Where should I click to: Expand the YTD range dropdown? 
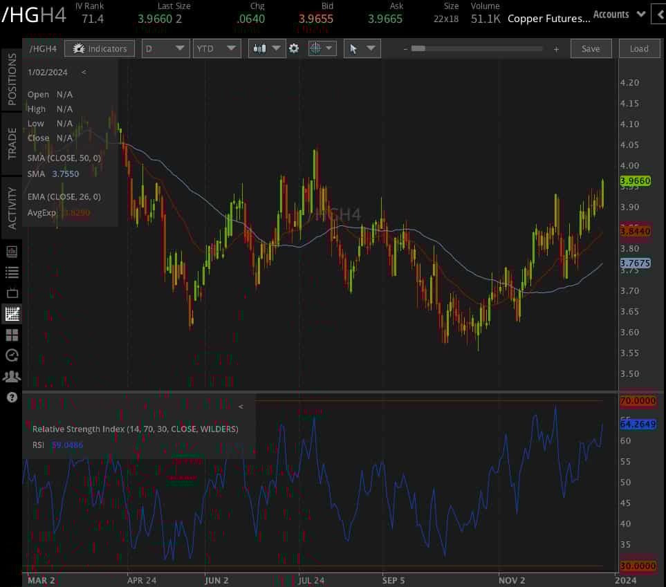[x=216, y=48]
